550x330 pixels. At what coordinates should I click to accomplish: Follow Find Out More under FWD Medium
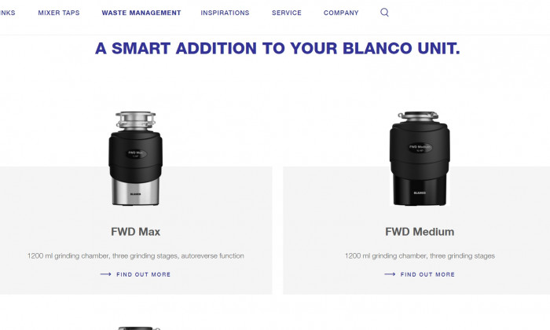tap(427, 274)
